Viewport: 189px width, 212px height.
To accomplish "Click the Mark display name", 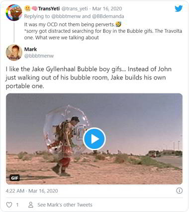I will coord(30,49).
